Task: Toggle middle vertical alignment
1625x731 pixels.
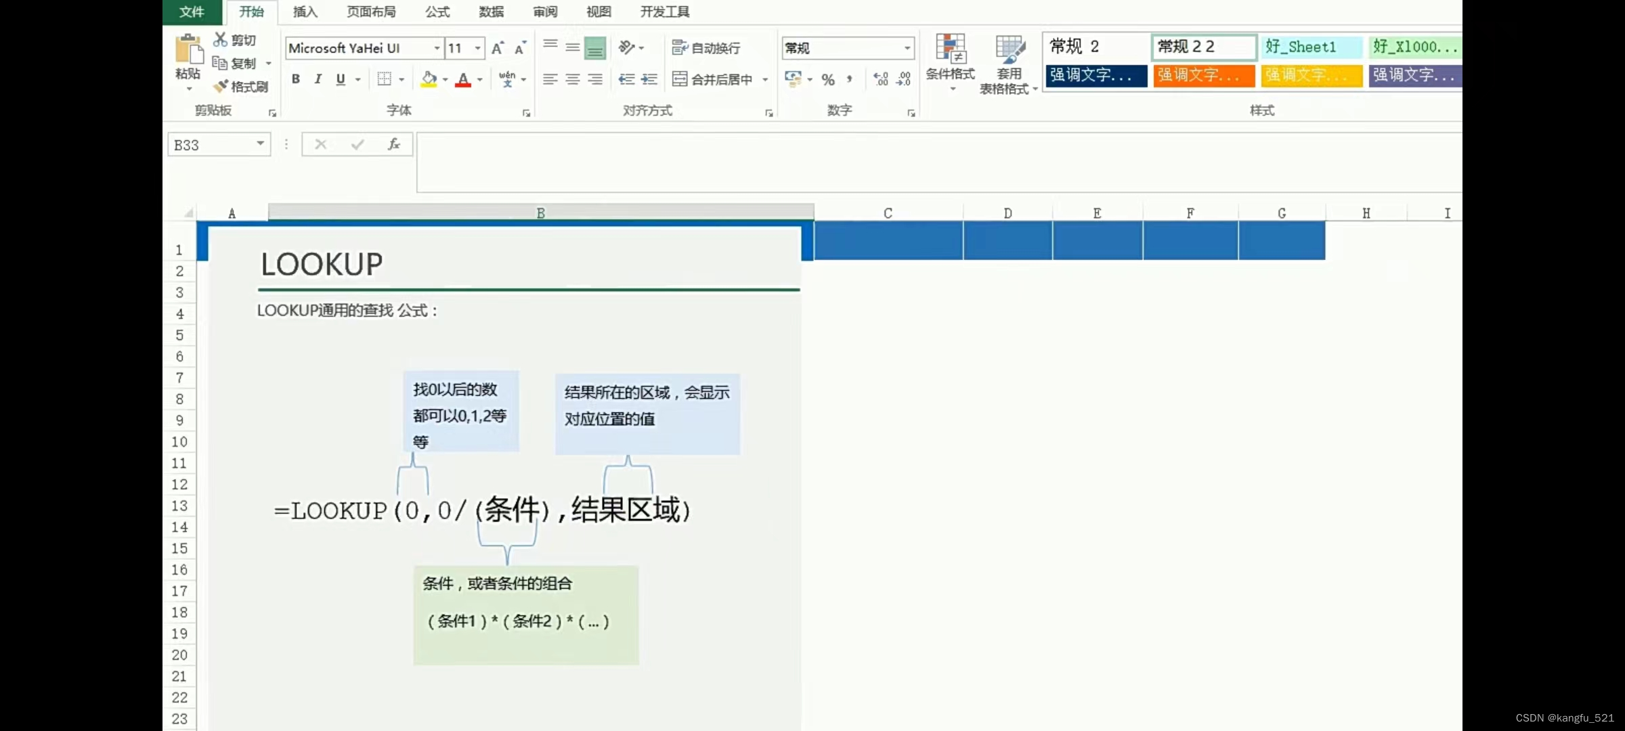Action: [573, 47]
